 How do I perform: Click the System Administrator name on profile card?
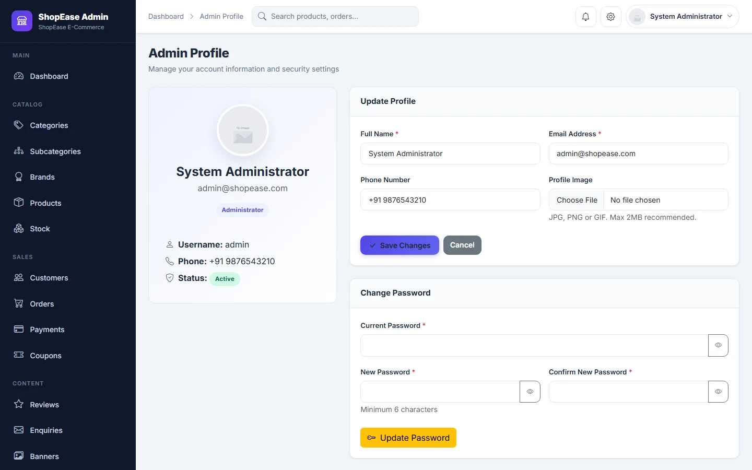coord(243,172)
